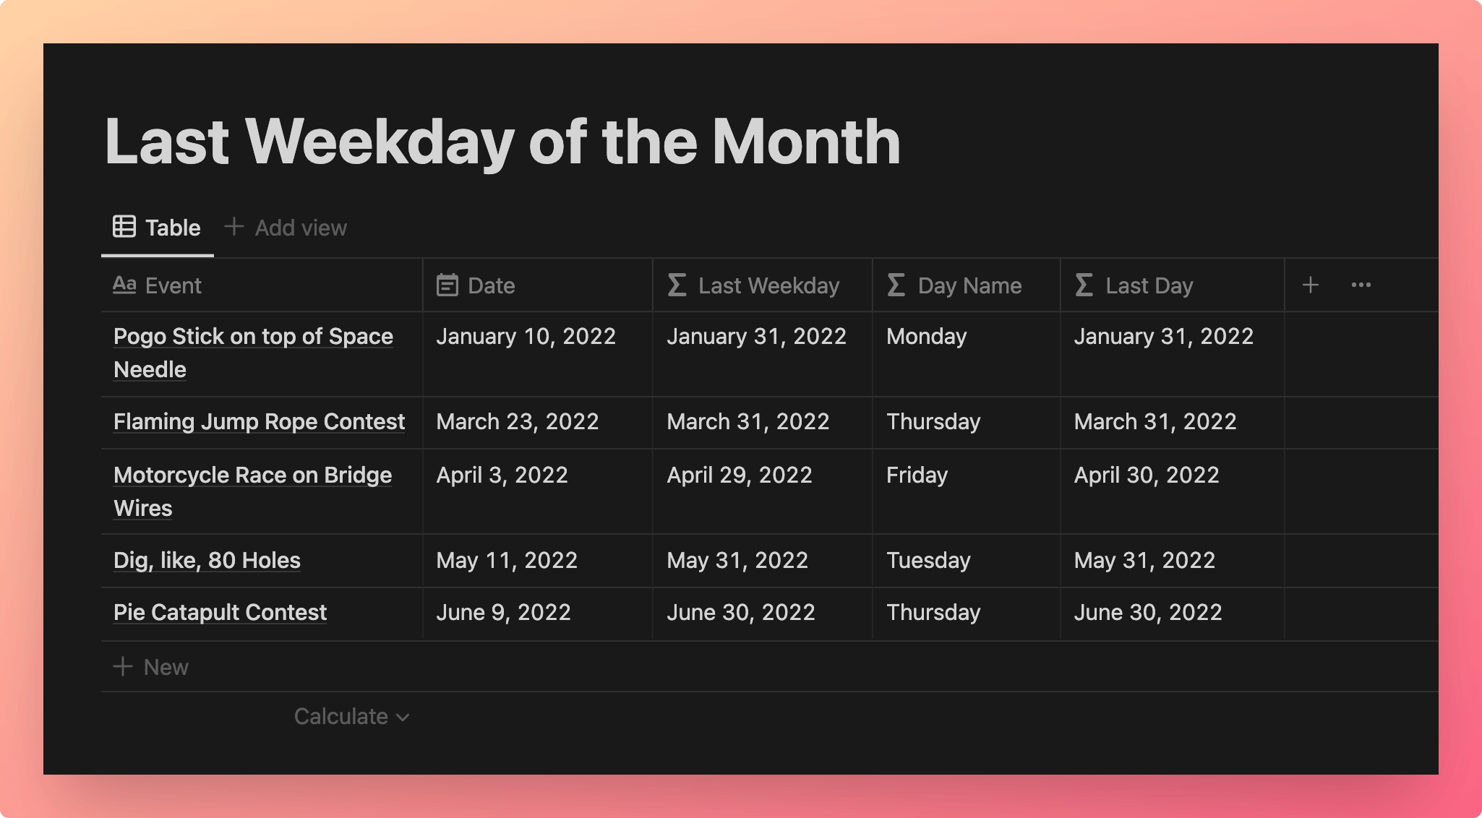
Task: Click the Aa icon in Event header
Action: (124, 285)
